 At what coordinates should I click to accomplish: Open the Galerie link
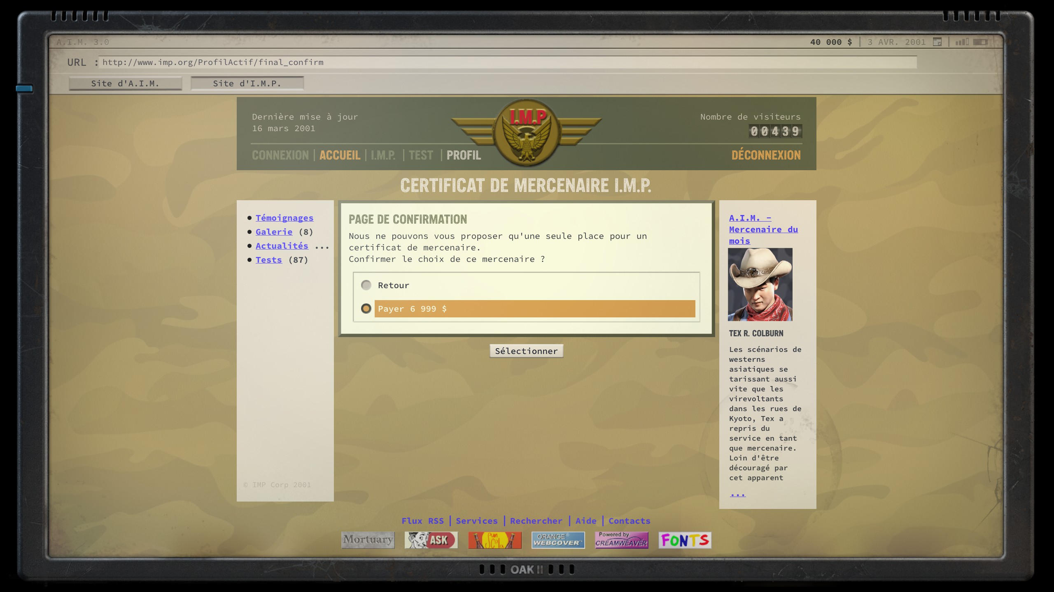tap(274, 232)
